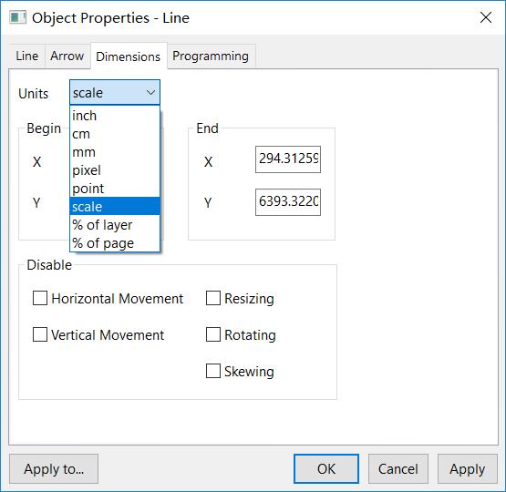The image size is (506, 492).
Task: Close the Object Properties dialog
Action: [486, 17]
